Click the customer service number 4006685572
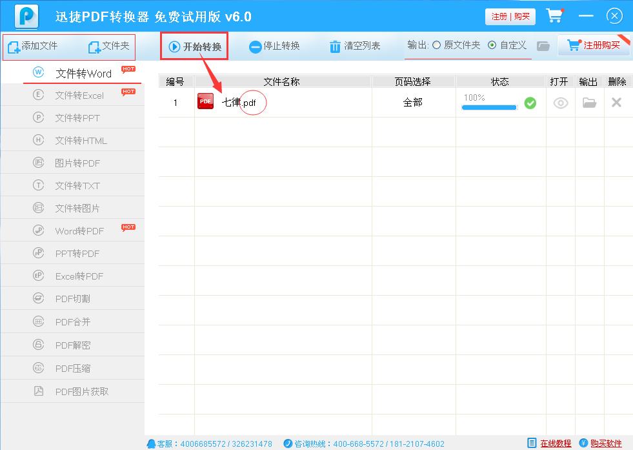The width and height of the screenshot is (633, 450). point(203,444)
